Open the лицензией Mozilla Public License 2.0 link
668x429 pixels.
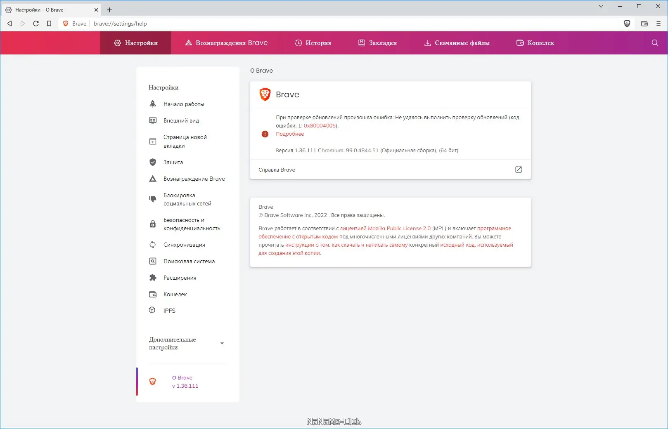point(385,229)
